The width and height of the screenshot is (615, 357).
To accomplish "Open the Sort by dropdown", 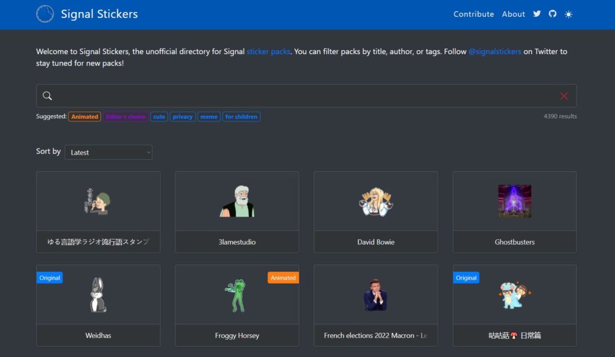I will pos(109,152).
